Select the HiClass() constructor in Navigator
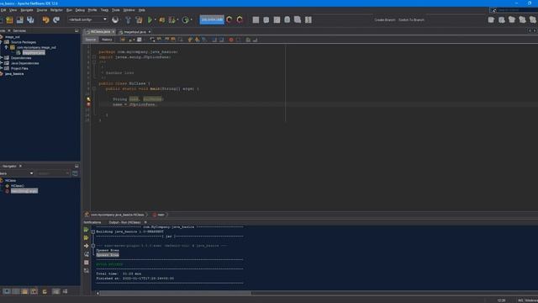This screenshot has height=303, width=538. [x=18, y=185]
